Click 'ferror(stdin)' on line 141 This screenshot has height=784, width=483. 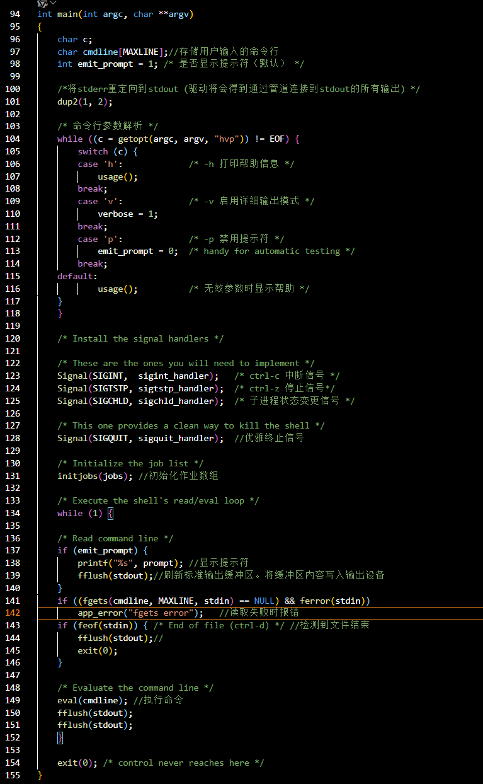(332, 601)
